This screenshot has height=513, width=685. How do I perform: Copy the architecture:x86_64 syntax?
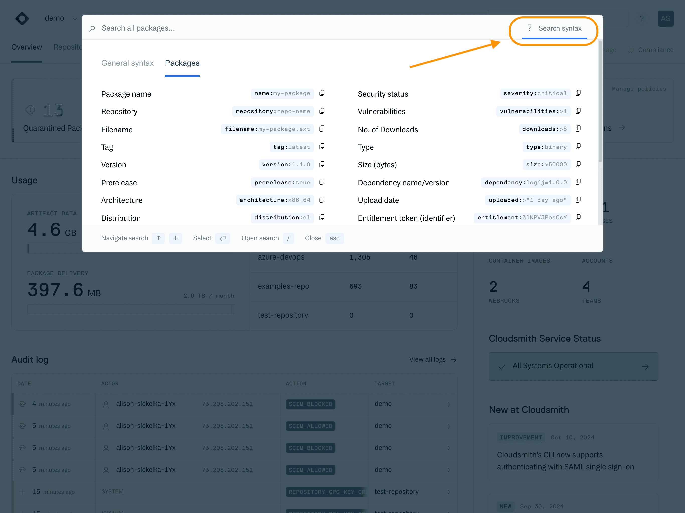point(322,200)
